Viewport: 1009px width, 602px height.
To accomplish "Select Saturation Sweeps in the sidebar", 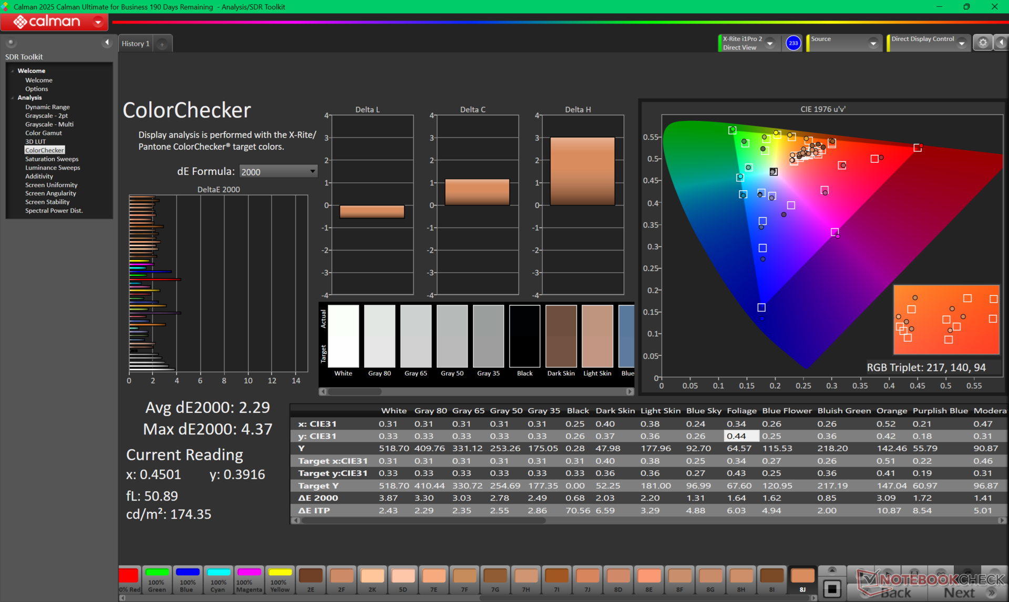I will click(52, 159).
